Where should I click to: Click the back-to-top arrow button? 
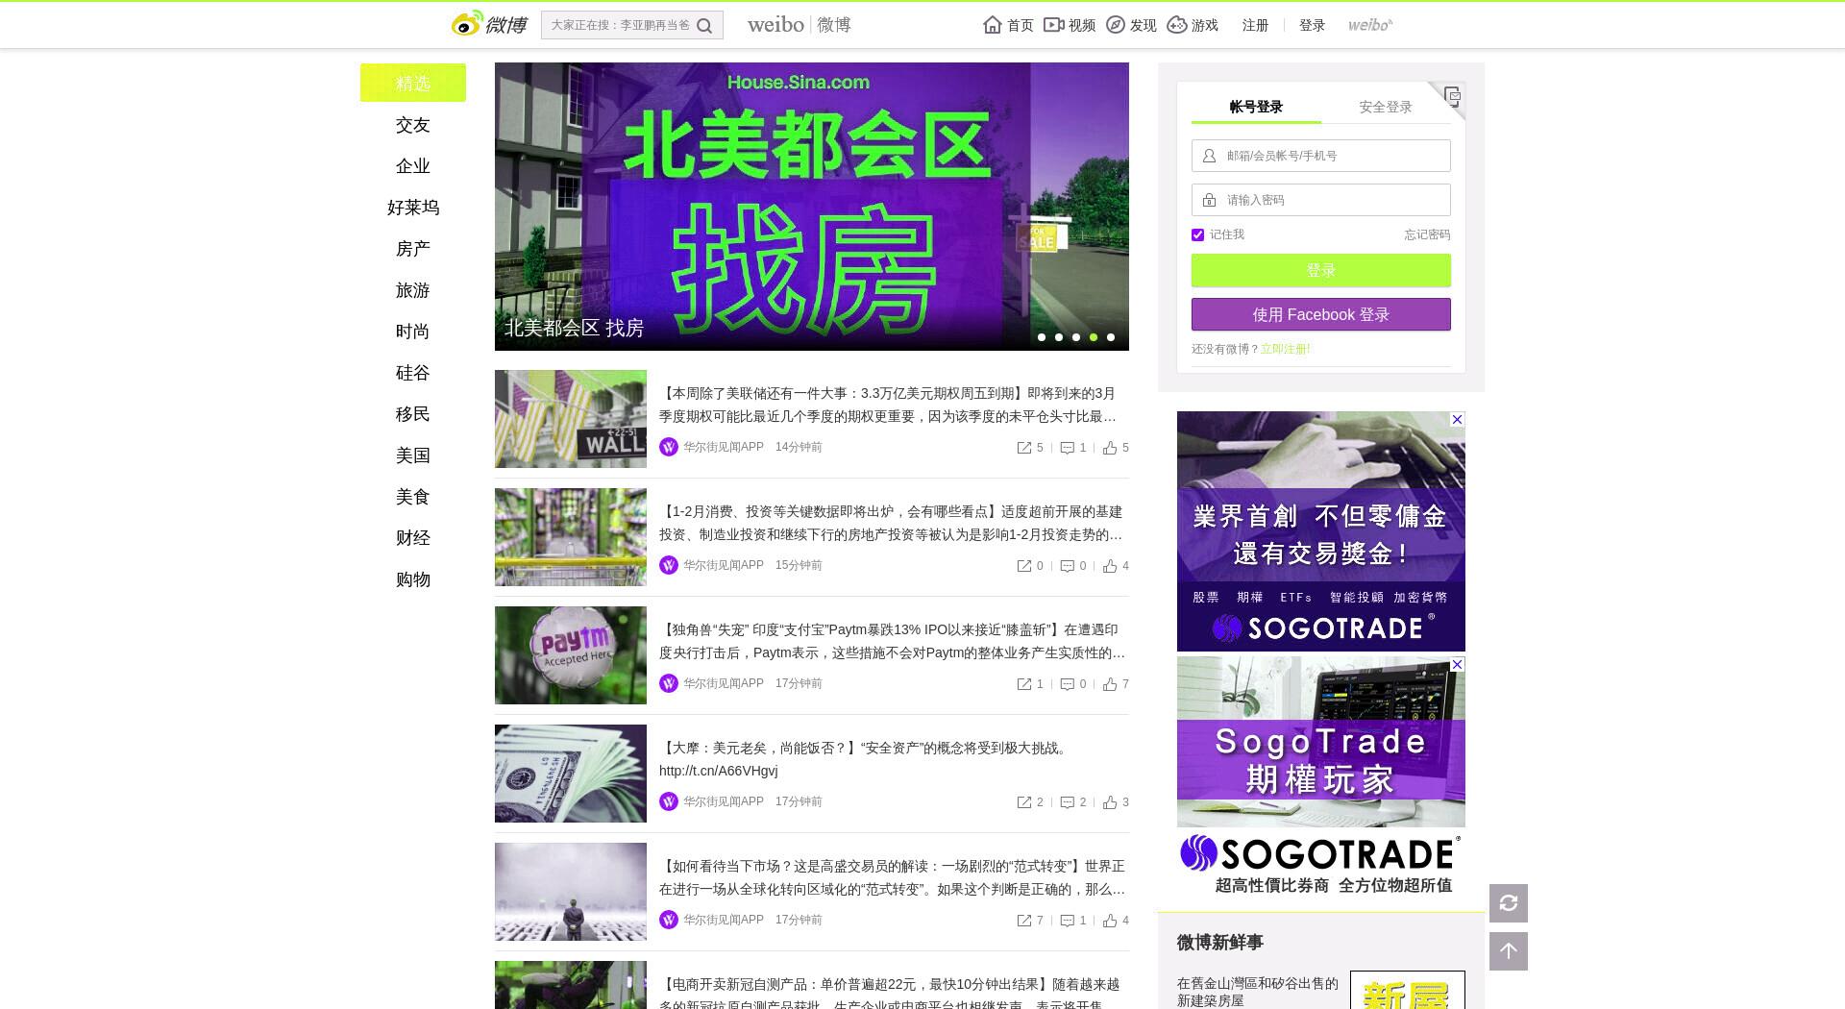pos(1509,951)
